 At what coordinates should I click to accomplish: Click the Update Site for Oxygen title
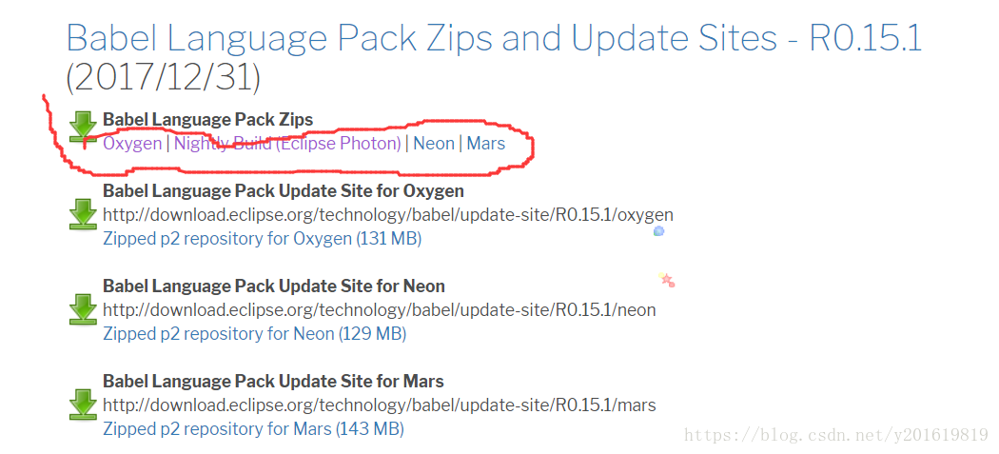coord(283,191)
